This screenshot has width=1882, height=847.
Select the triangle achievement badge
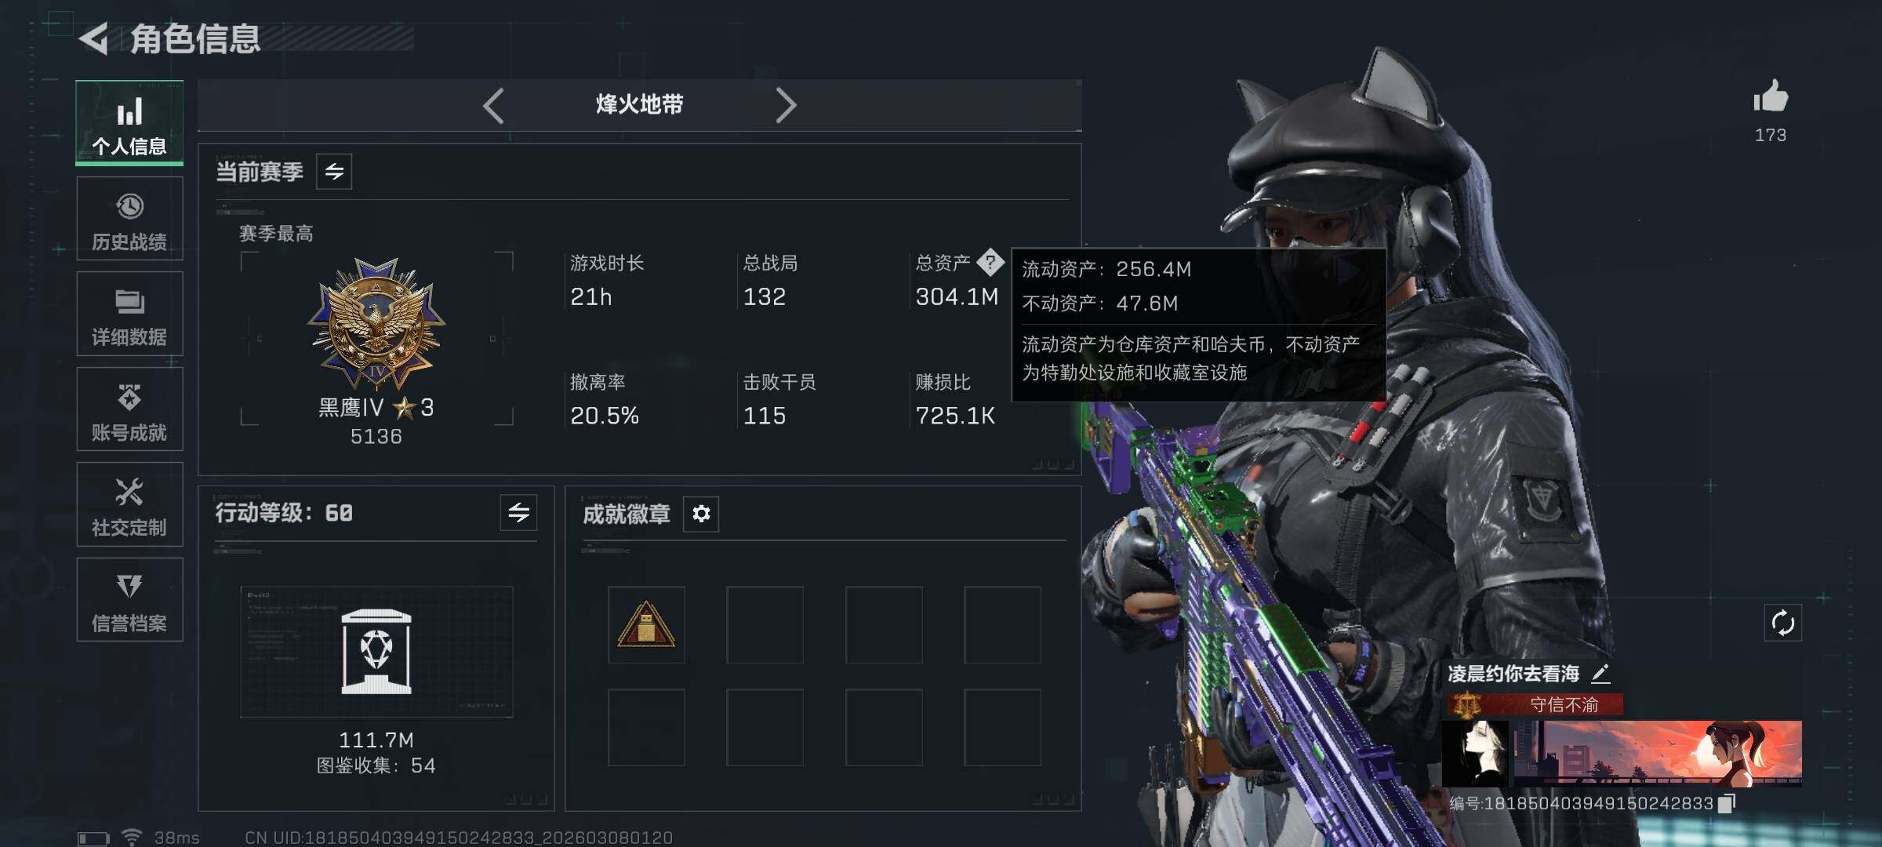click(646, 624)
